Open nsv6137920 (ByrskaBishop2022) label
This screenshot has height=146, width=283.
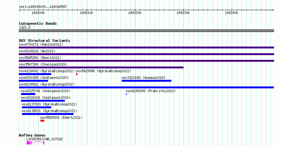click(49, 104)
